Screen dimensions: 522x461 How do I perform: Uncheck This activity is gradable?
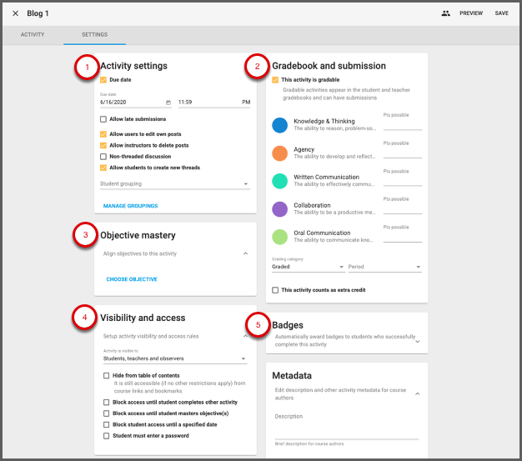(276, 80)
